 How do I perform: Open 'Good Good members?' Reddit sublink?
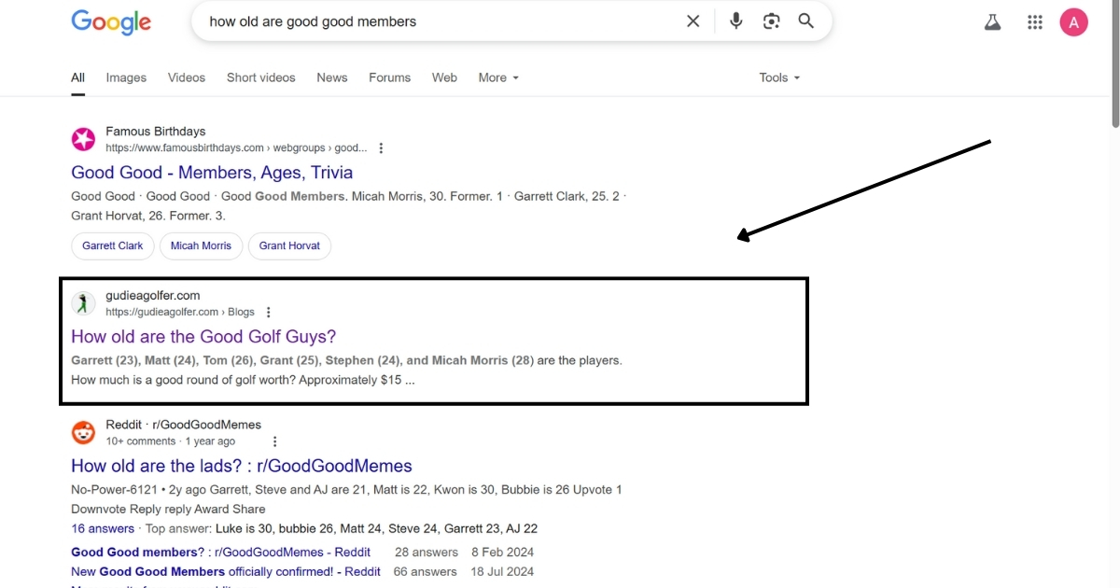(220, 553)
